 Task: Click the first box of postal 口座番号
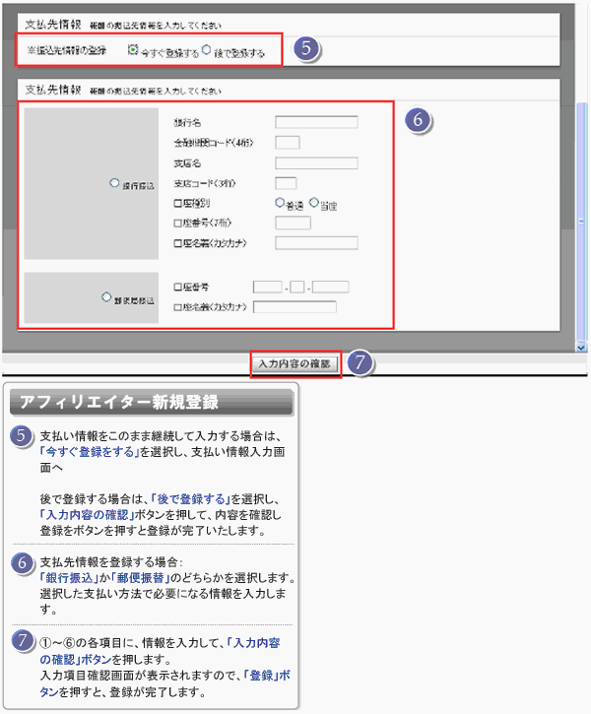click(267, 287)
